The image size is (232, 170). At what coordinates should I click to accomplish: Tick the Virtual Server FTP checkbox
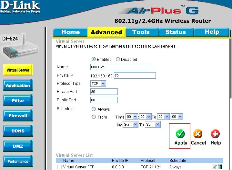59,167
